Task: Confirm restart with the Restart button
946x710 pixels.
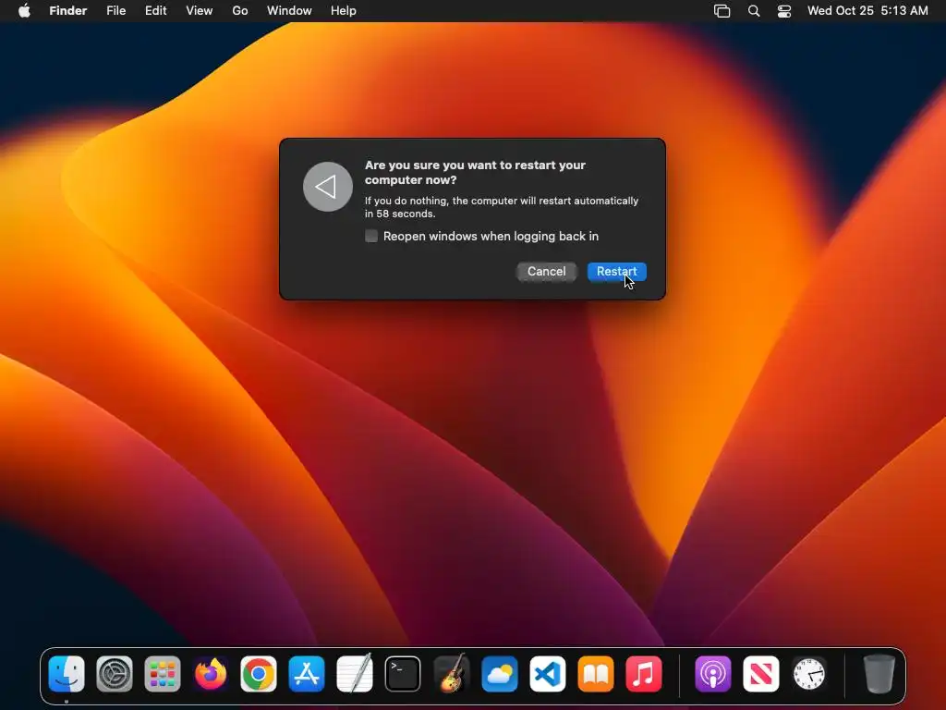Action: 616,272
